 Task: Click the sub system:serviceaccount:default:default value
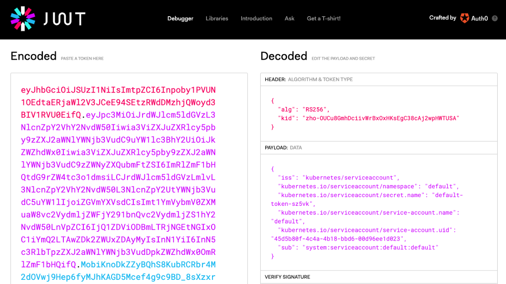pos(370,247)
